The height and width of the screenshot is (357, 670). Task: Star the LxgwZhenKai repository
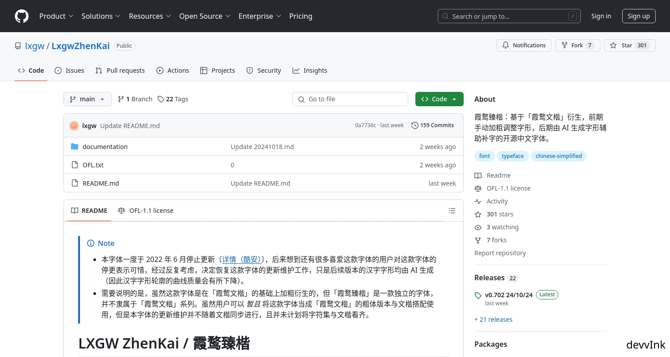629,46
